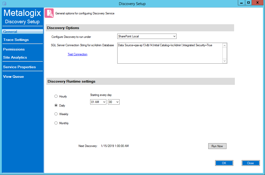Viewport: 265px width, 175px height.
Task: Click the Run Now button
Action: (x=217, y=146)
